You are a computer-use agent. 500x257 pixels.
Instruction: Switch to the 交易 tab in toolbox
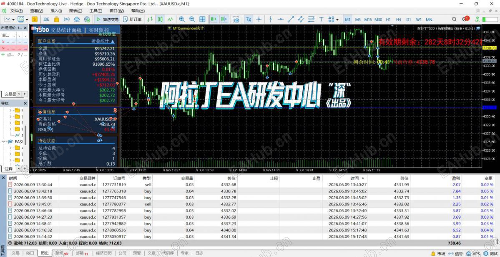point(15,253)
